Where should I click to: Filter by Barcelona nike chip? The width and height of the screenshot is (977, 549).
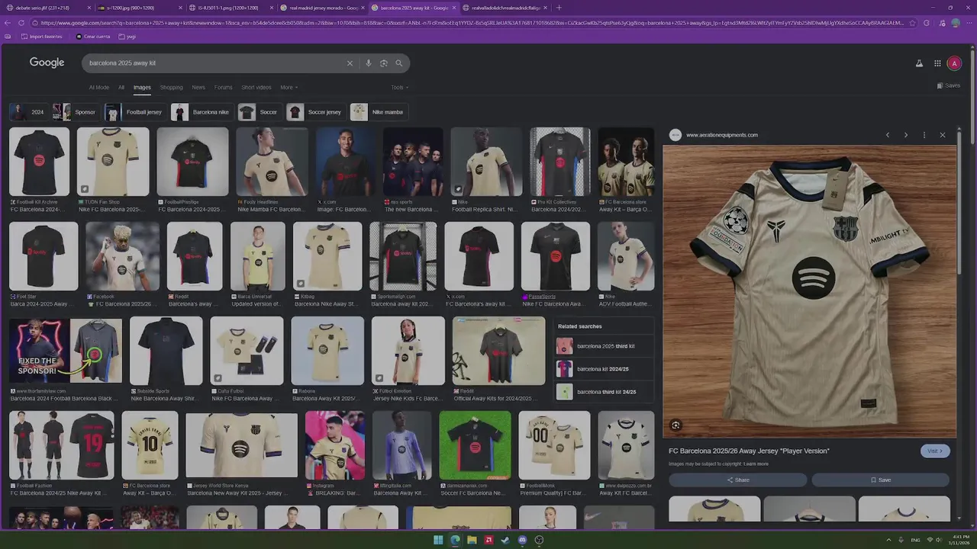click(x=202, y=112)
